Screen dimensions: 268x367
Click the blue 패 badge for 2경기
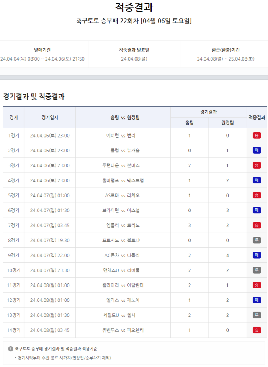(x=257, y=150)
